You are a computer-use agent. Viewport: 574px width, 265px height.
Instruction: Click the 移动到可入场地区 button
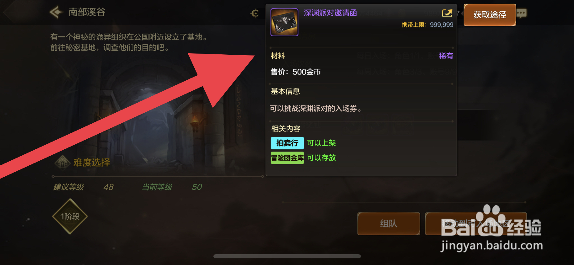click(476, 224)
